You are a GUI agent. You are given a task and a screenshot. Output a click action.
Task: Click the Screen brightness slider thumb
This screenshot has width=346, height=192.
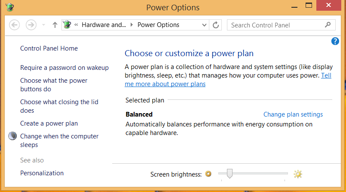pos(230,174)
